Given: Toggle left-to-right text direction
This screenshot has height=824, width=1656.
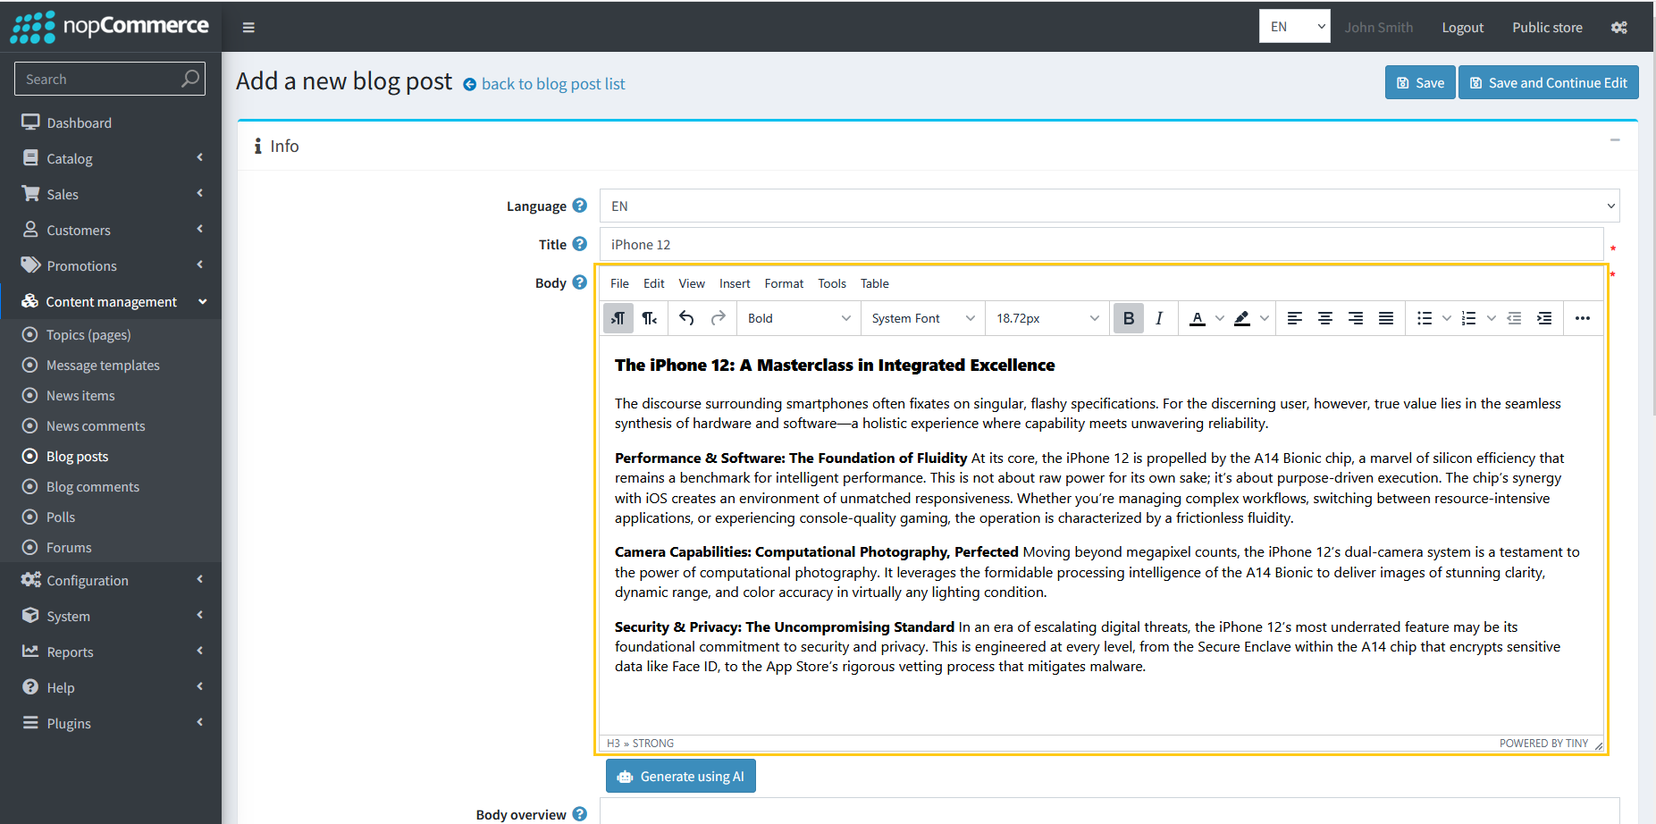Looking at the screenshot, I should [x=618, y=317].
